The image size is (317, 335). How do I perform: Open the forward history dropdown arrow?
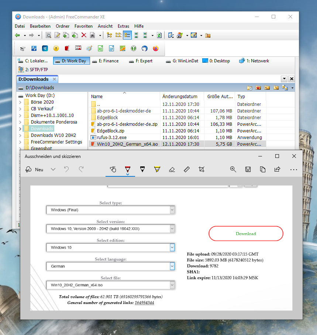pos(39,36)
